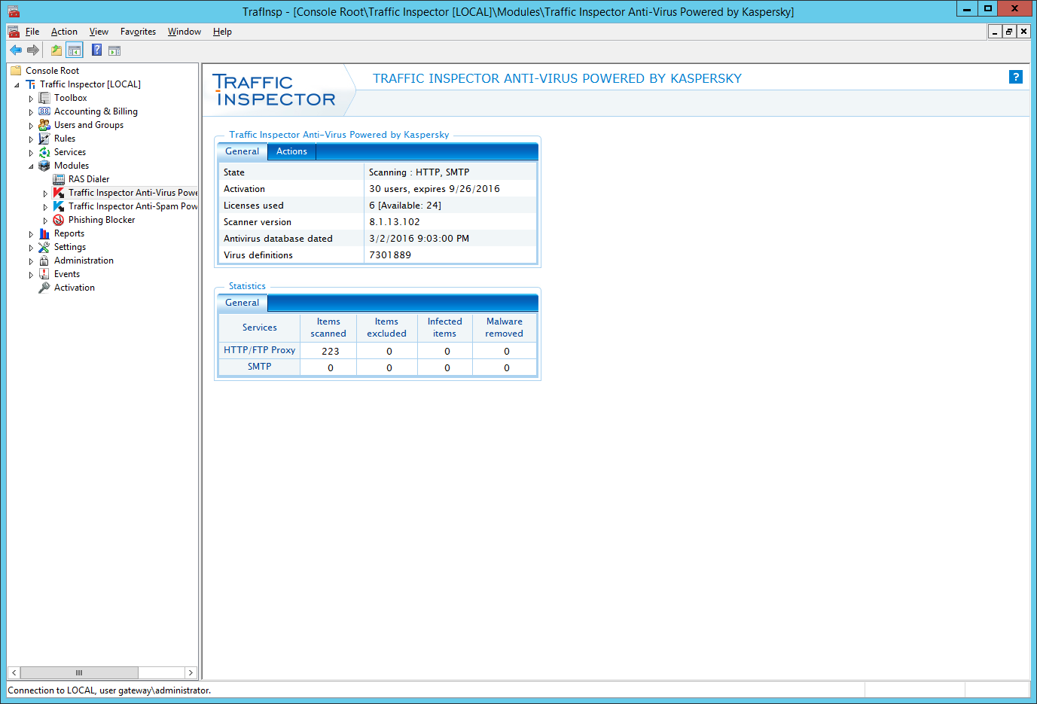Open the Favorites menu
This screenshot has height=704, width=1037.
[x=138, y=32]
